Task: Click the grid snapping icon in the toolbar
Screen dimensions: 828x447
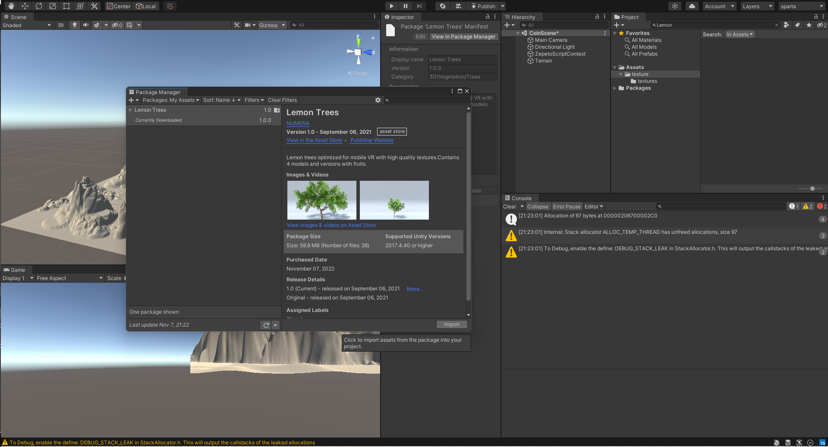Action: [x=170, y=6]
